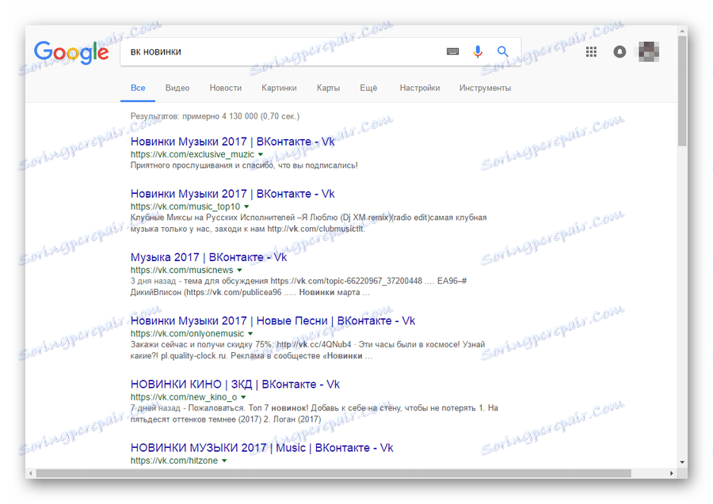Click the profile avatar picture
The width and height of the screenshot is (713, 504).
tap(649, 51)
